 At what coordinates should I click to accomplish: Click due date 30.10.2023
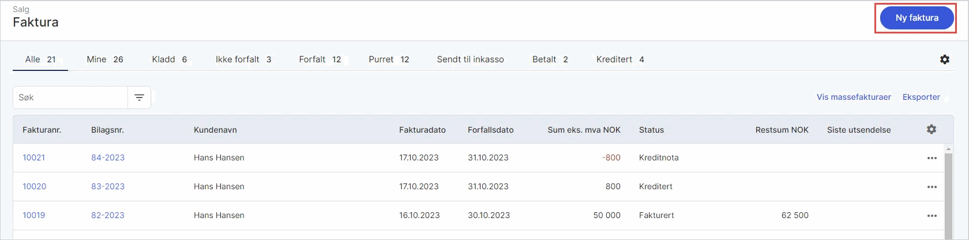[x=489, y=215]
